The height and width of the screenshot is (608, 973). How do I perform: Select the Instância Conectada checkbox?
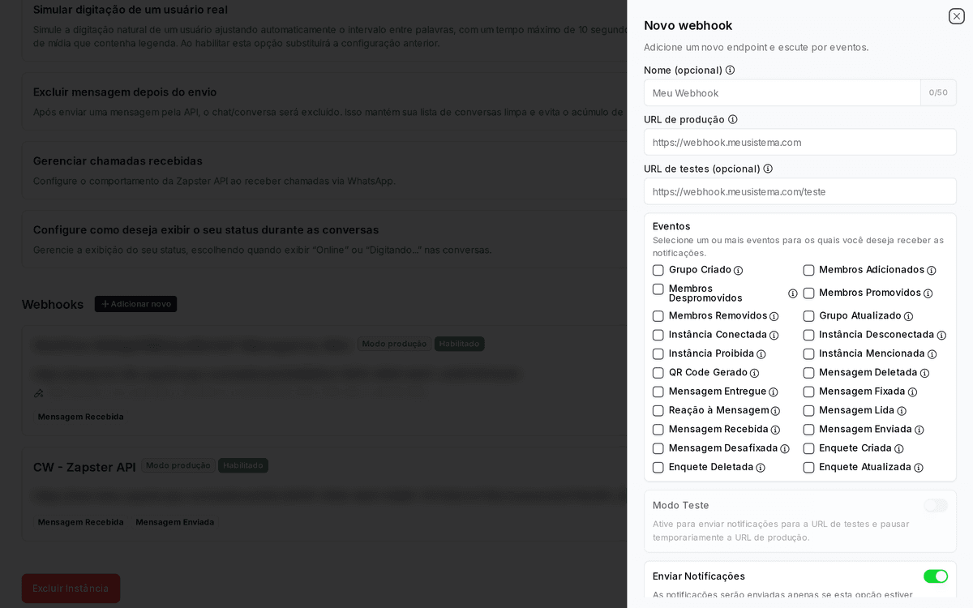click(x=658, y=335)
